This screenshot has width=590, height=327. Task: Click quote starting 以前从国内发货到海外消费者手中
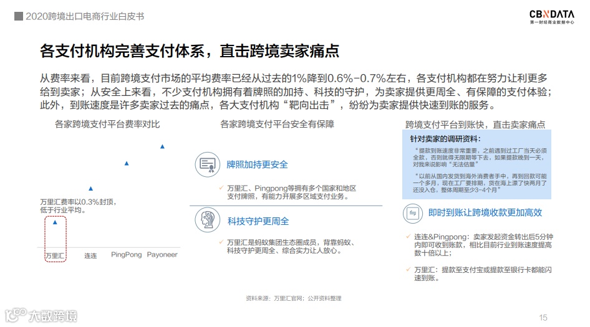[x=480, y=183]
